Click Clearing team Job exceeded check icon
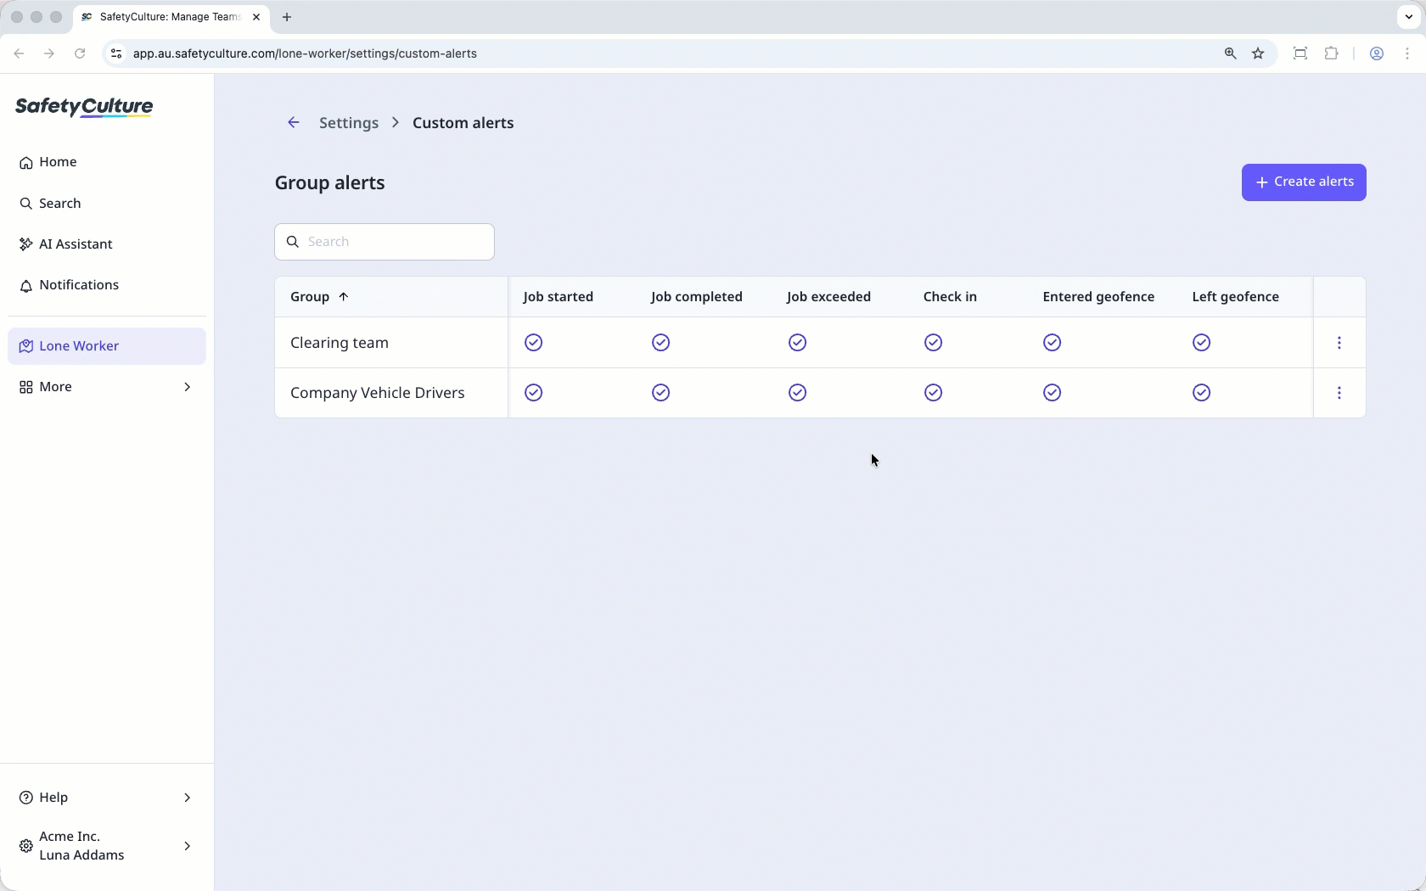The height and width of the screenshot is (891, 1426). click(798, 343)
